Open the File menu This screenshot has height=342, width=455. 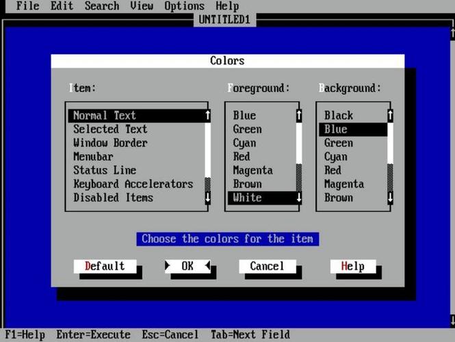point(28,5)
